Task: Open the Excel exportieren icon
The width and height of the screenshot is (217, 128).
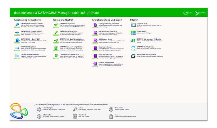Action: point(95,48)
